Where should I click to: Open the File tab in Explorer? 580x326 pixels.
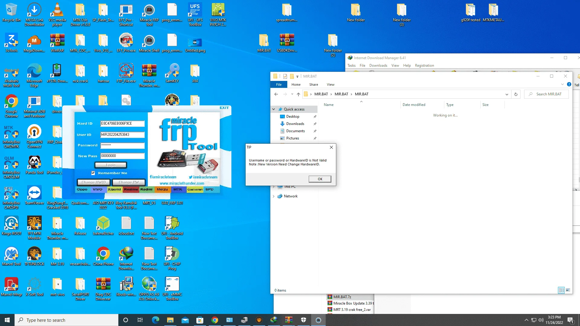tap(279, 85)
